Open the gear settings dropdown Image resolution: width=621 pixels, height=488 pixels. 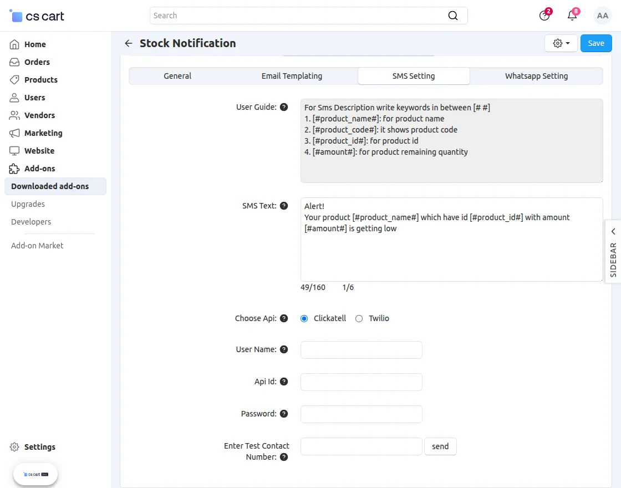561,43
